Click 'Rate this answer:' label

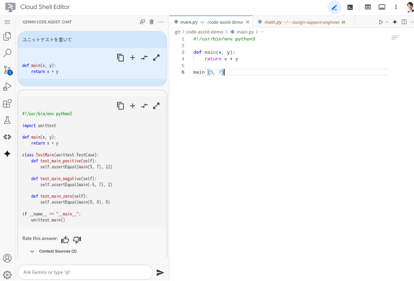[x=40, y=238]
